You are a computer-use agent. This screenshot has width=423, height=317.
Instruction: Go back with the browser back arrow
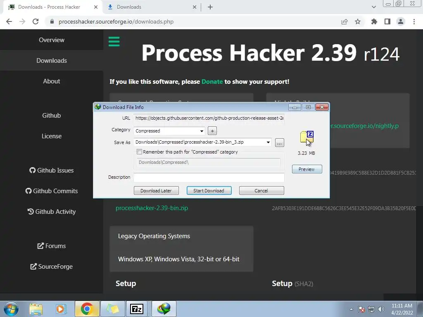[x=9, y=21]
